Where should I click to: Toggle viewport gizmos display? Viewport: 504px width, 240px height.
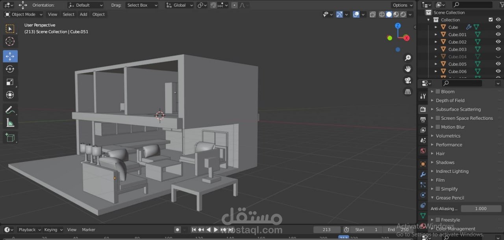[x=339, y=15]
